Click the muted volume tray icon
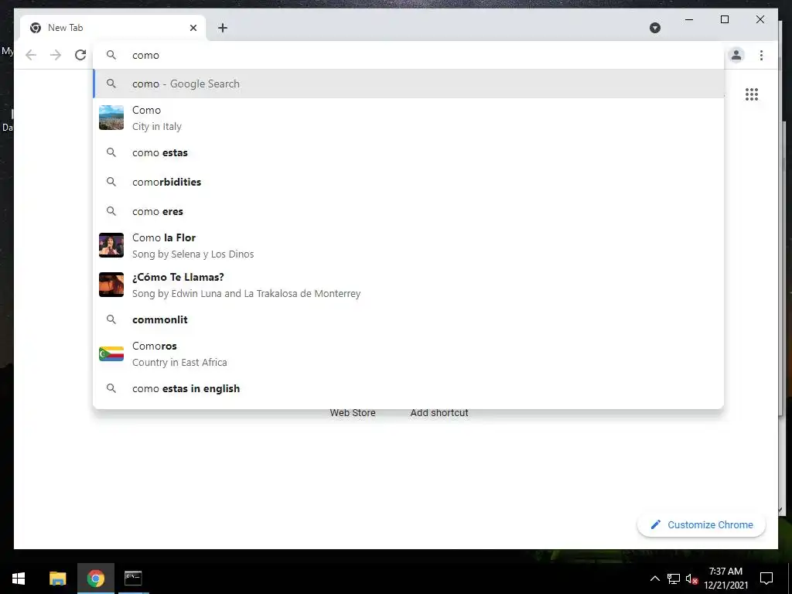Screen dimensions: 792x594 click(691, 579)
